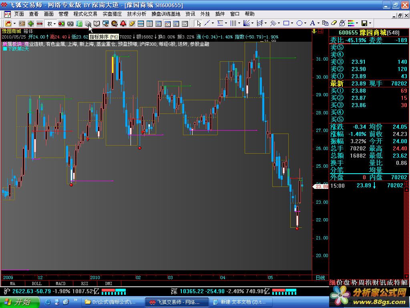
Task: Toggle the red-green dual lights icon
Action: tap(62, 24)
